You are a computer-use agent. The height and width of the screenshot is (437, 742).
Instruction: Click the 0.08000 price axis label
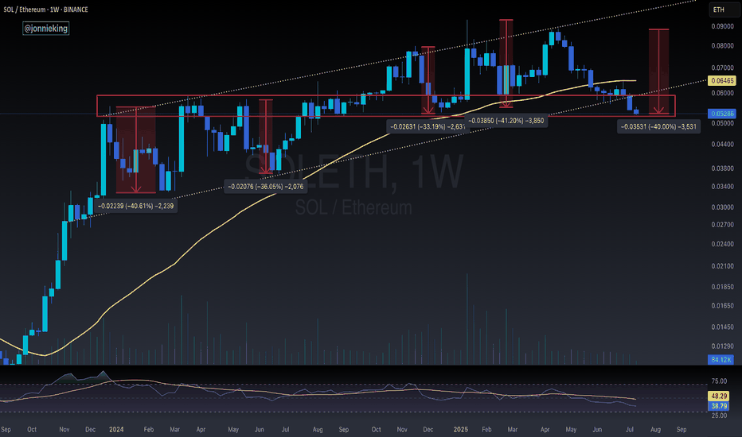722,46
